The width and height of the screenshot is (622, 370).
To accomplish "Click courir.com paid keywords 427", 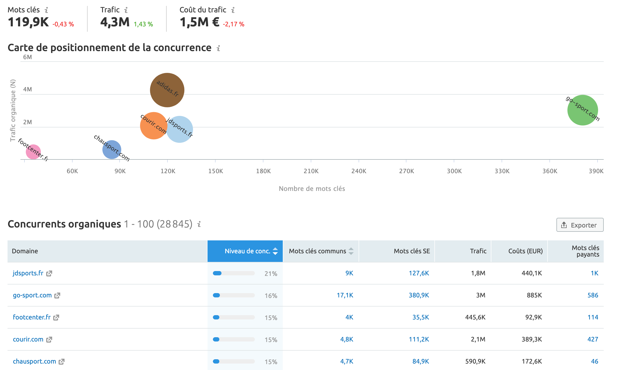I will point(593,339).
